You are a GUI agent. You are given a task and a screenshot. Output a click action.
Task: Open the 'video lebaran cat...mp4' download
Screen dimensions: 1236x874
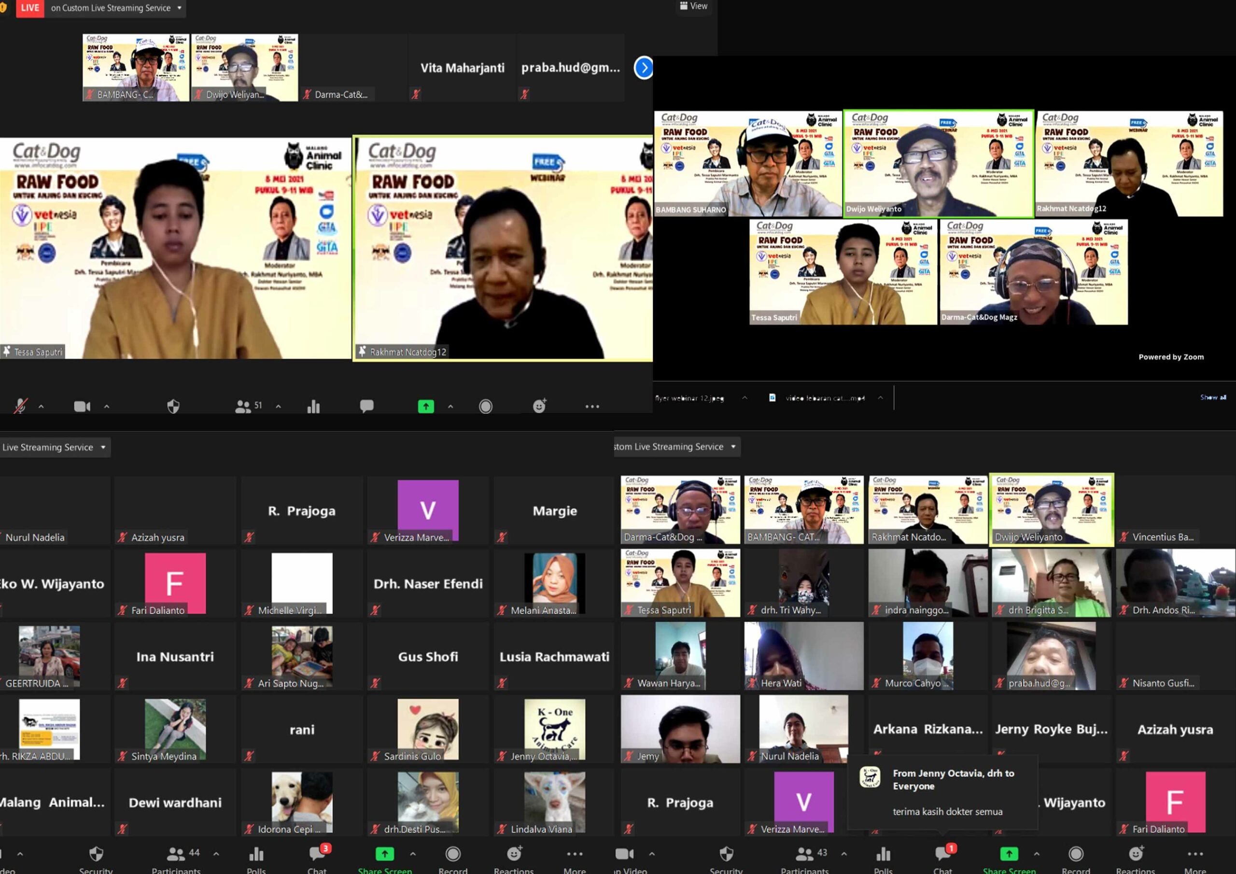(x=817, y=398)
